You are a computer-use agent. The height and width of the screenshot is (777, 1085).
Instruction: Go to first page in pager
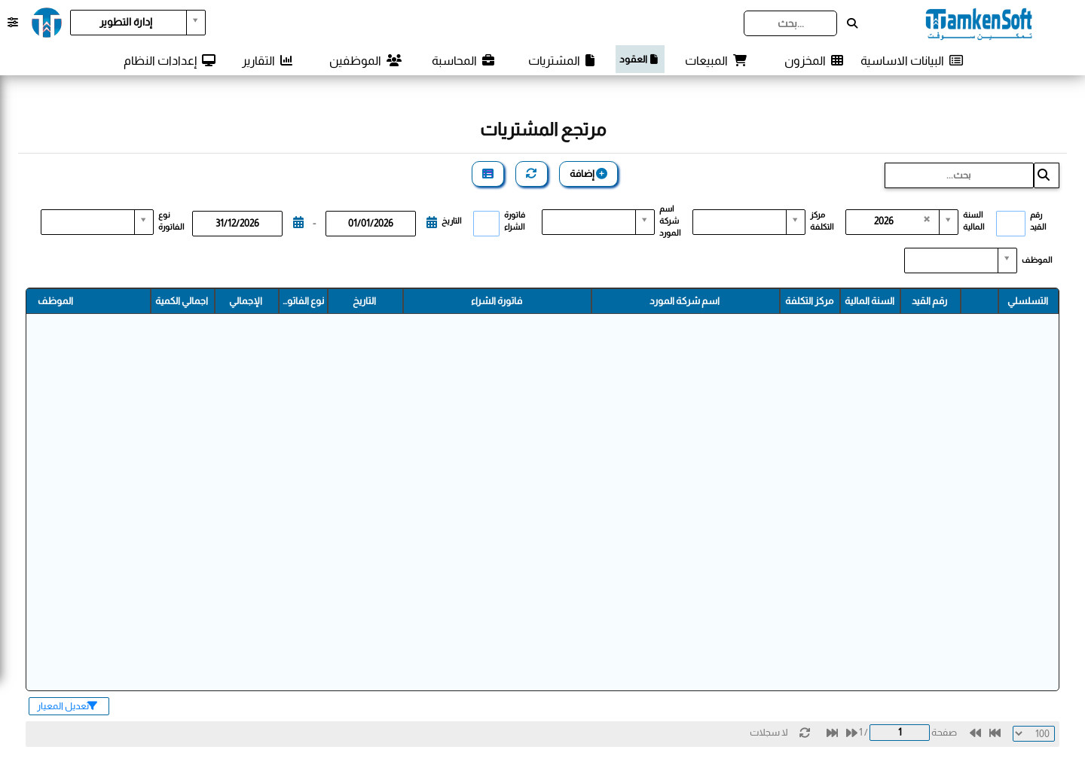995,733
